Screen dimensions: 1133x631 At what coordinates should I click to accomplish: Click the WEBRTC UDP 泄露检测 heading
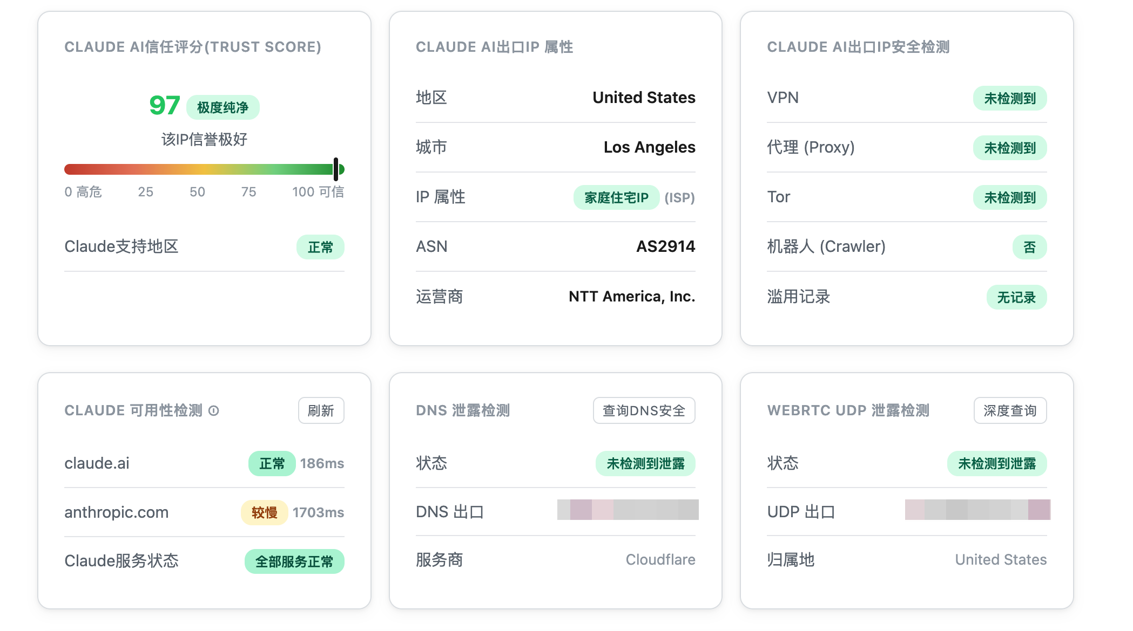(x=848, y=410)
